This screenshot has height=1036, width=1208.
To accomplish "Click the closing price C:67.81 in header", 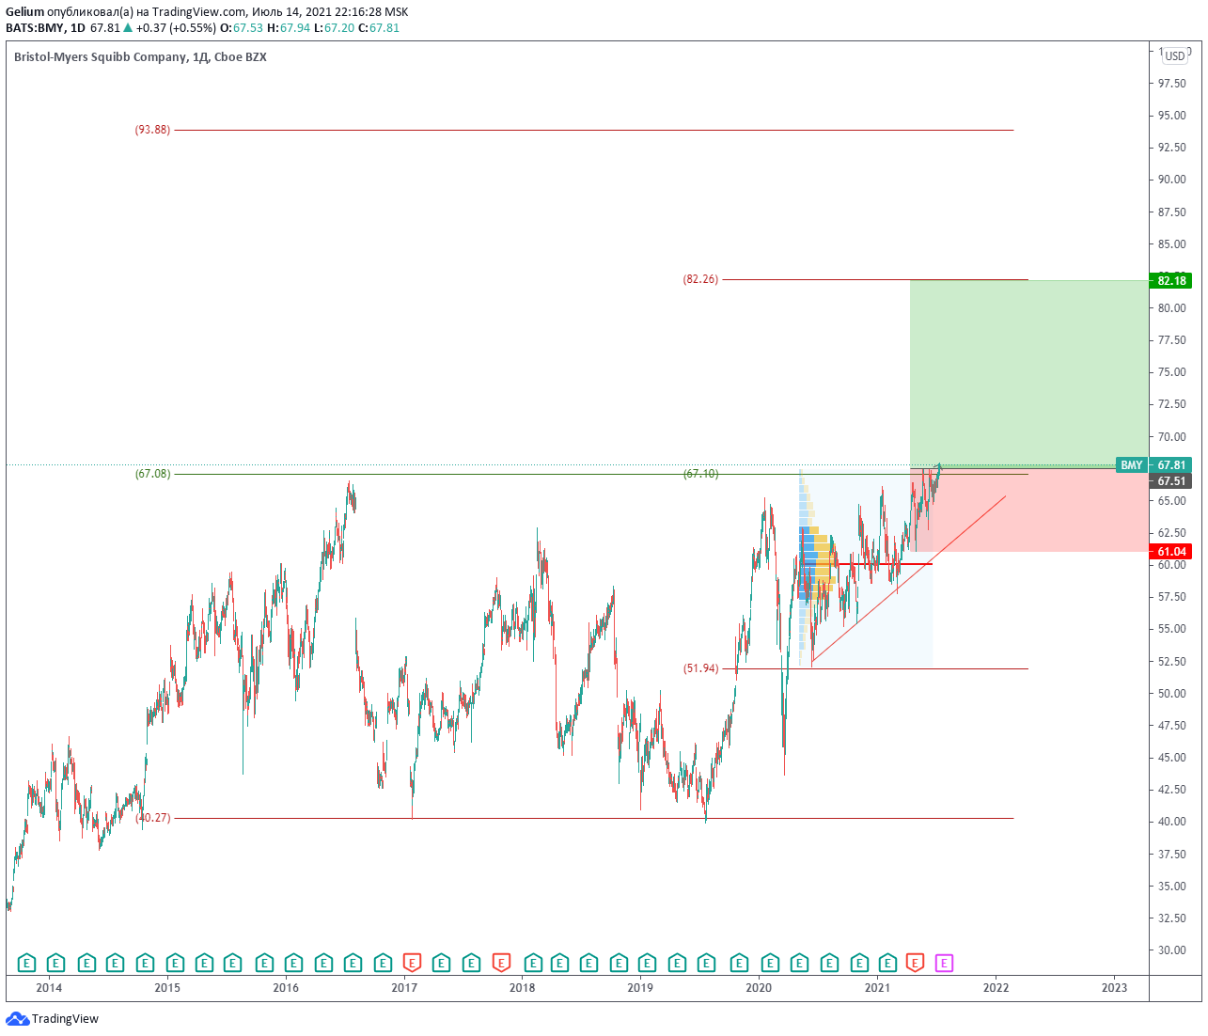I will pos(379,28).
